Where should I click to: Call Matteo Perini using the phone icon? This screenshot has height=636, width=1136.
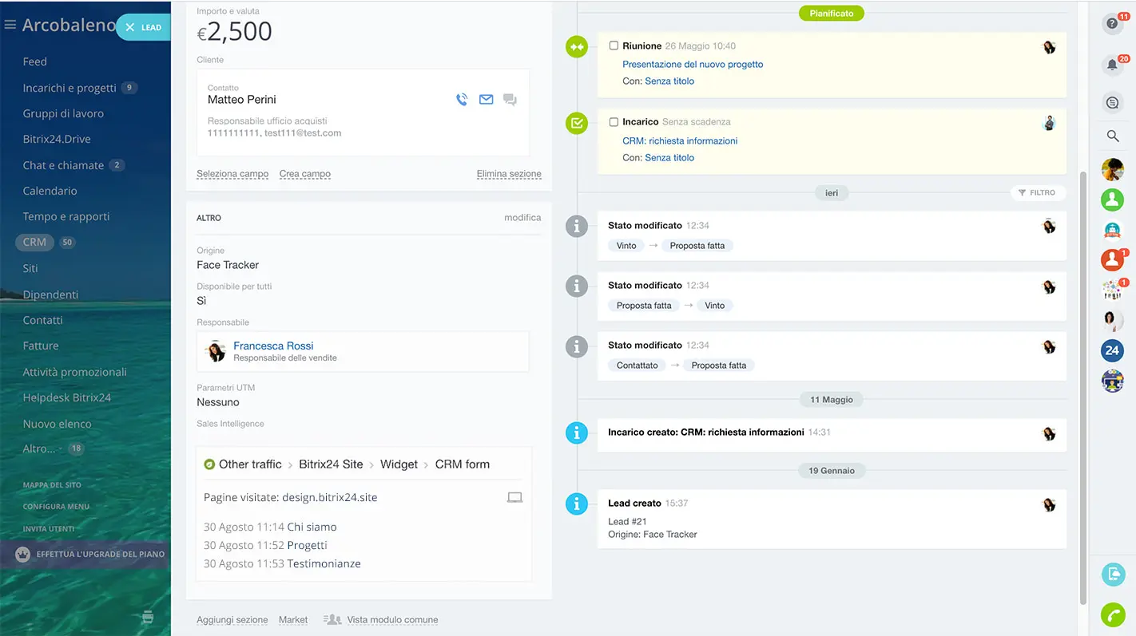[x=462, y=100]
